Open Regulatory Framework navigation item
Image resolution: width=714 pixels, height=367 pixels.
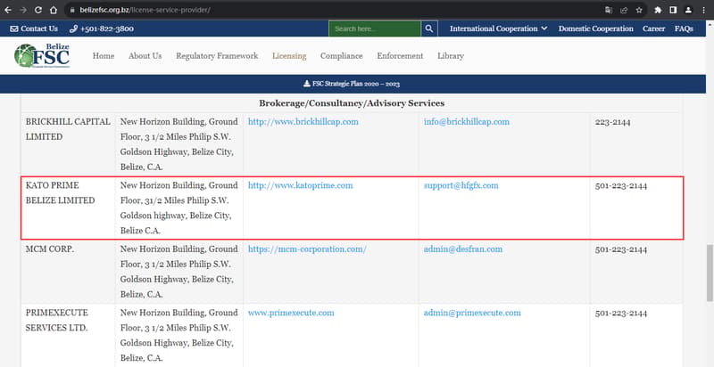coord(217,56)
